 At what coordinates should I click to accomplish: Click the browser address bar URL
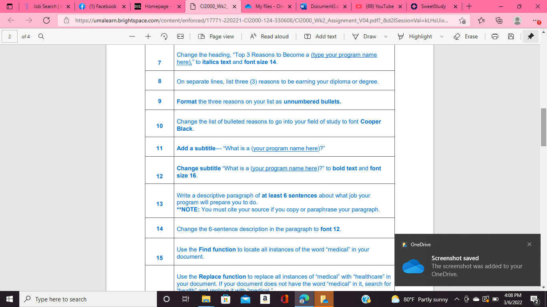(261, 20)
